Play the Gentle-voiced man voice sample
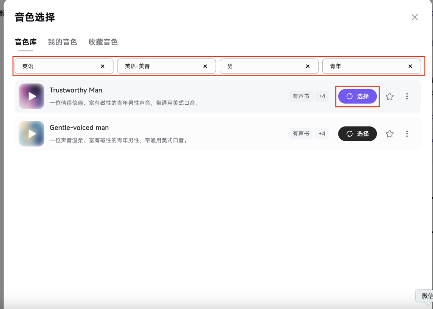The image size is (433, 309). coord(31,134)
